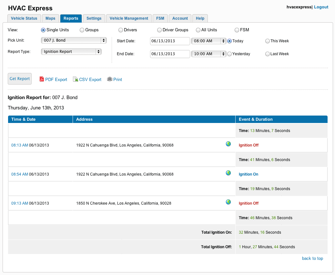Switch to the Vehicle Status tab

[x=24, y=18]
